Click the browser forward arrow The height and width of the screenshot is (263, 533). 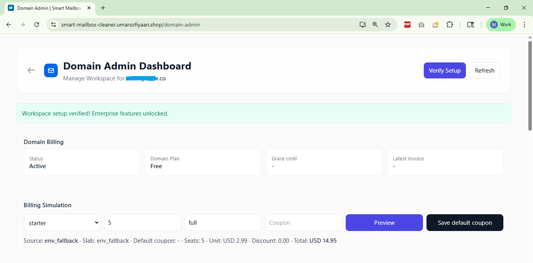tap(23, 25)
